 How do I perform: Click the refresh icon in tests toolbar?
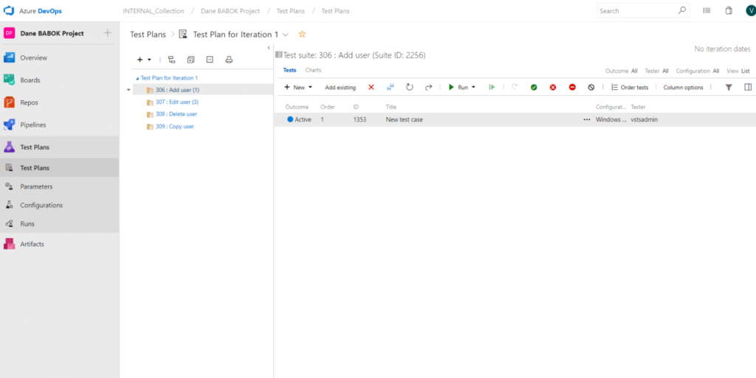click(x=409, y=87)
